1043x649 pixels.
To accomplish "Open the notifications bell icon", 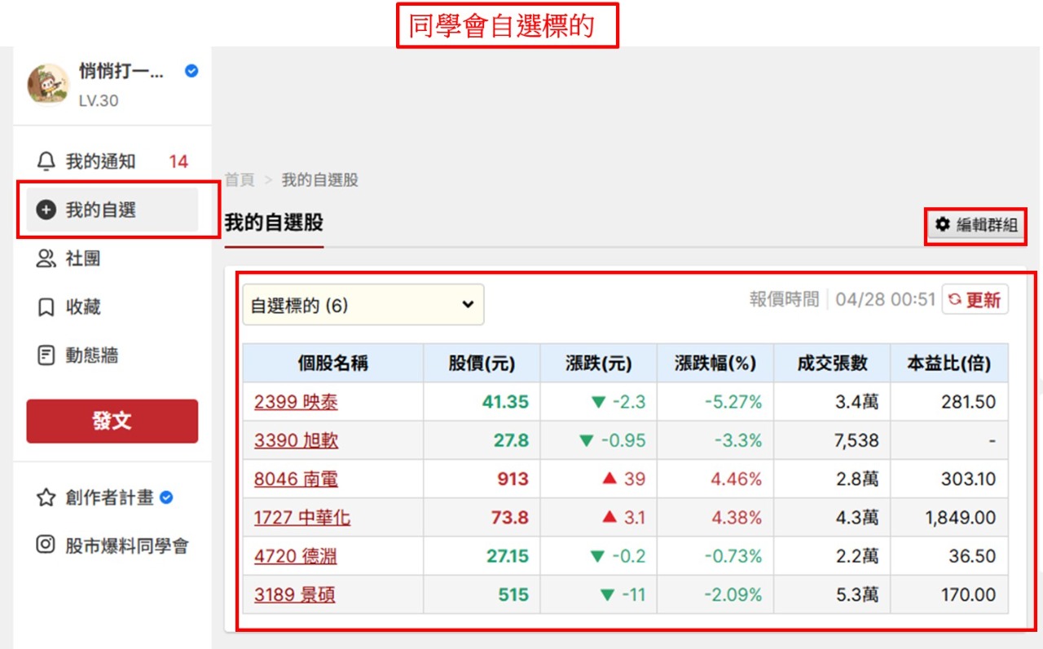I will click(x=46, y=161).
